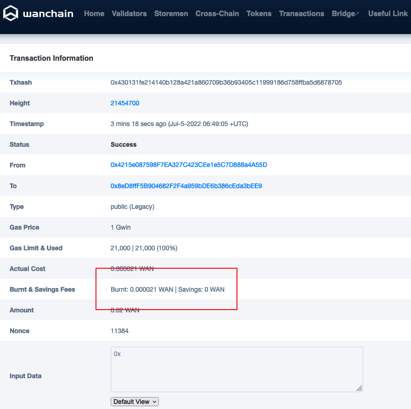Click inside the Input Data textarea
Screen dimensions: 411x409
[x=236, y=369]
